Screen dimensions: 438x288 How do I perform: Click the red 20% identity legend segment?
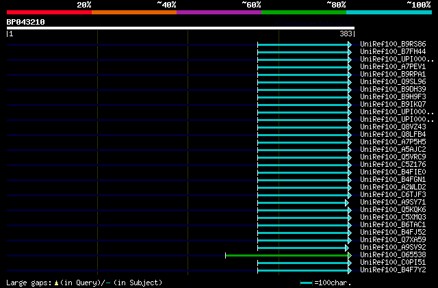[49, 12]
